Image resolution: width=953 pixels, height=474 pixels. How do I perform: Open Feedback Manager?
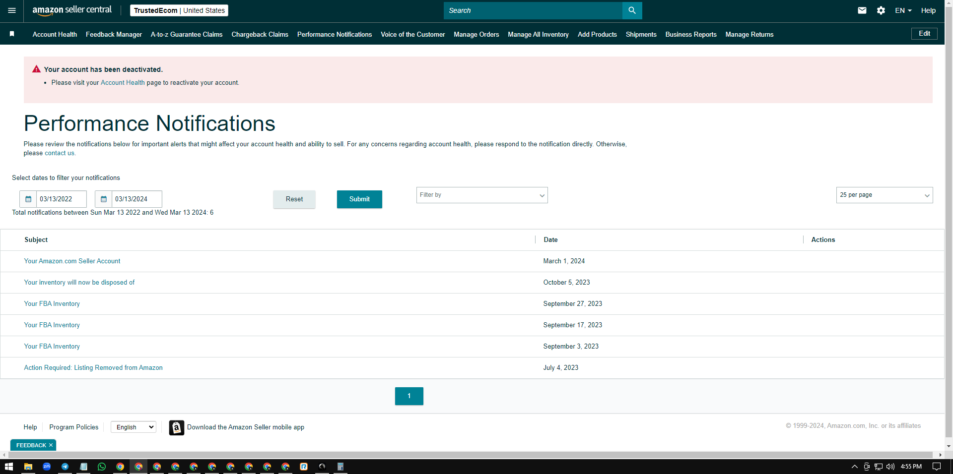[114, 34]
